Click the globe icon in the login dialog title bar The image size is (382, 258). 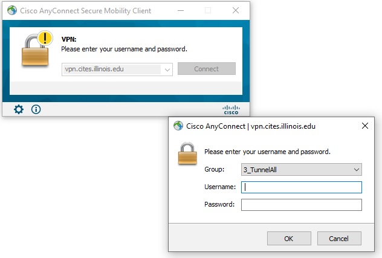[x=178, y=126]
